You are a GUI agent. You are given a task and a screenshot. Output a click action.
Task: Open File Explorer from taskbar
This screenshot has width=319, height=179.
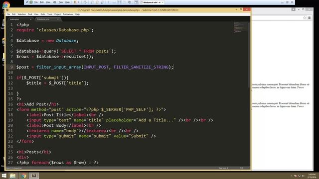(x=13, y=176)
